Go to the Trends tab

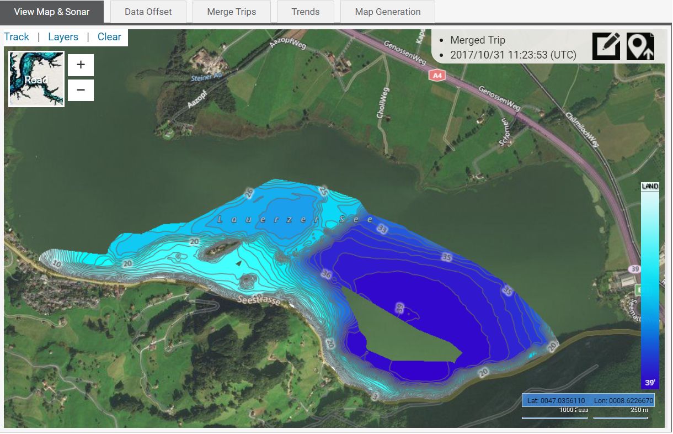coord(305,12)
